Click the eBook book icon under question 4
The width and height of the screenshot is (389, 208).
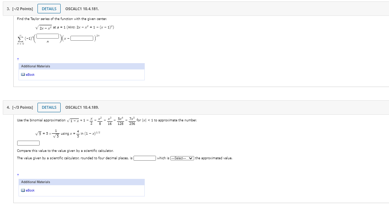coord(23,190)
